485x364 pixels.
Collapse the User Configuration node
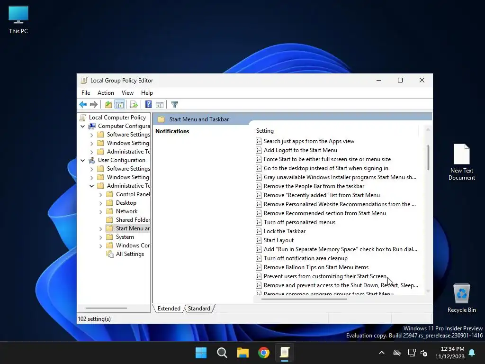coord(82,160)
